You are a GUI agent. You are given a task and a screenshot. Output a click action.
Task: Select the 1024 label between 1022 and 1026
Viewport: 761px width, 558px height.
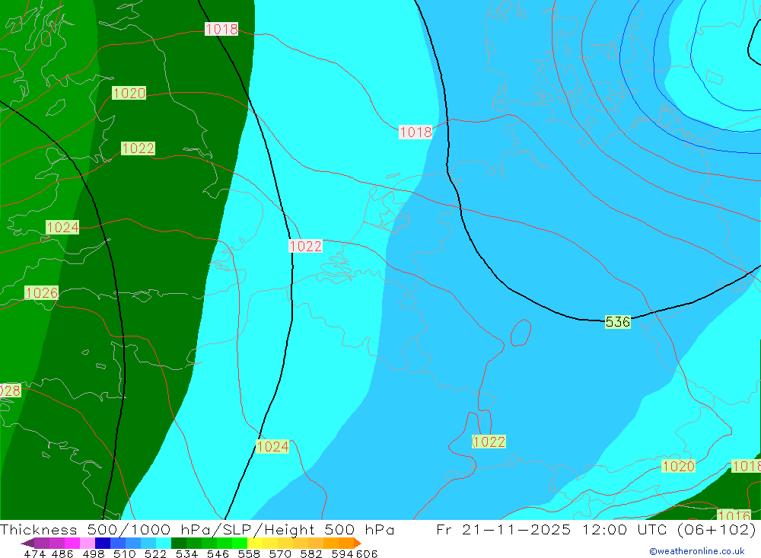(x=62, y=228)
